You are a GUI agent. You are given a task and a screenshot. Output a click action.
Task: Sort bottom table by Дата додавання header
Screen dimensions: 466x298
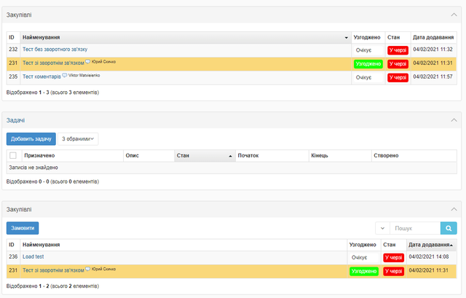[x=431, y=245]
